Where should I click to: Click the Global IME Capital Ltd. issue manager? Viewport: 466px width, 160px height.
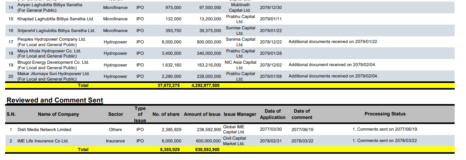[234, 129]
